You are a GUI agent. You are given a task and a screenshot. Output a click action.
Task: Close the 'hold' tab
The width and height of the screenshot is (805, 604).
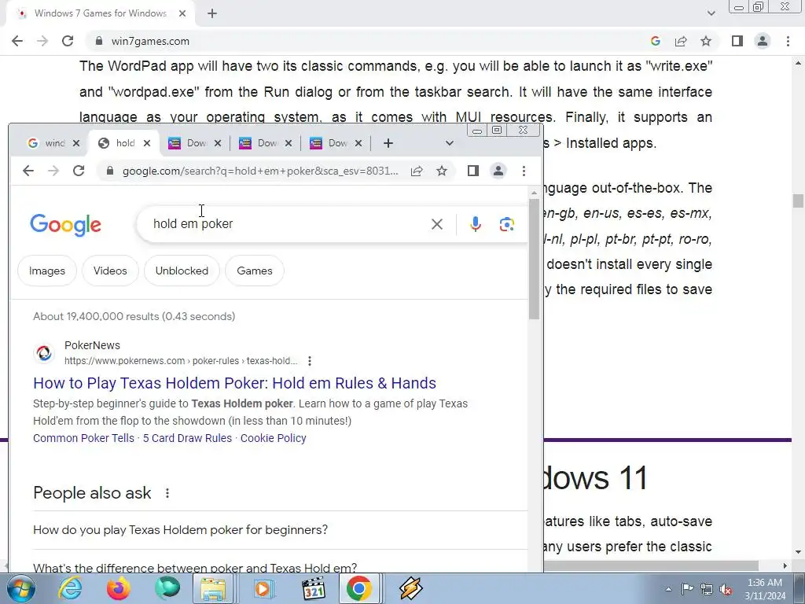pyautogui.click(x=147, y=143)
